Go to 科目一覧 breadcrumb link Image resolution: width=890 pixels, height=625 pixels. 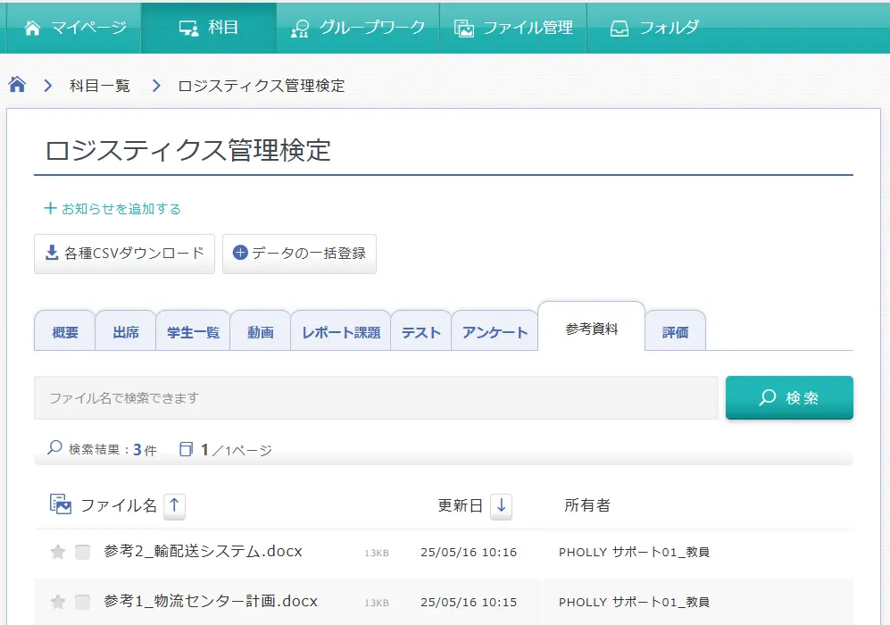tap(100, 86)
